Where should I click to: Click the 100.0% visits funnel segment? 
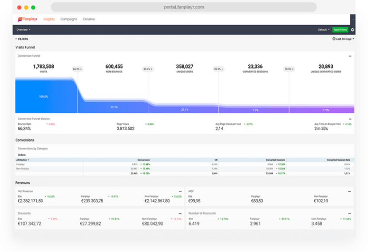pyautogui.click(x=44, y=97)
